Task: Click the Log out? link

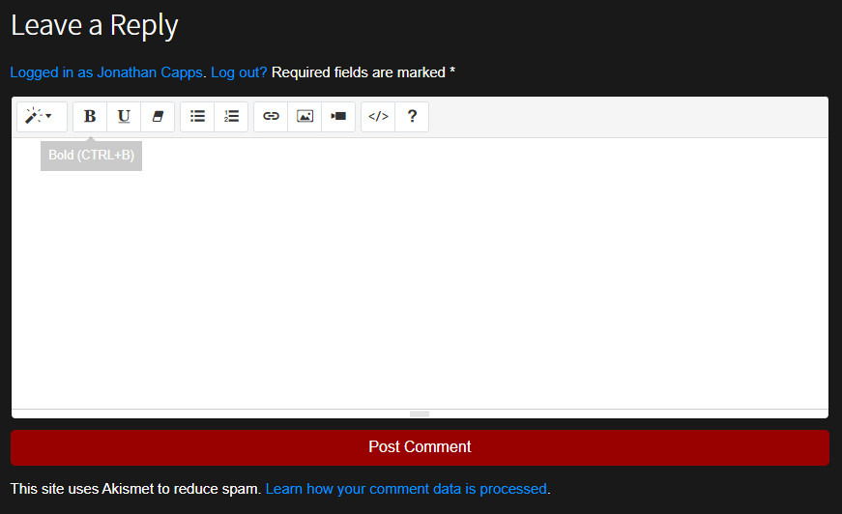Action: [239, 72]
